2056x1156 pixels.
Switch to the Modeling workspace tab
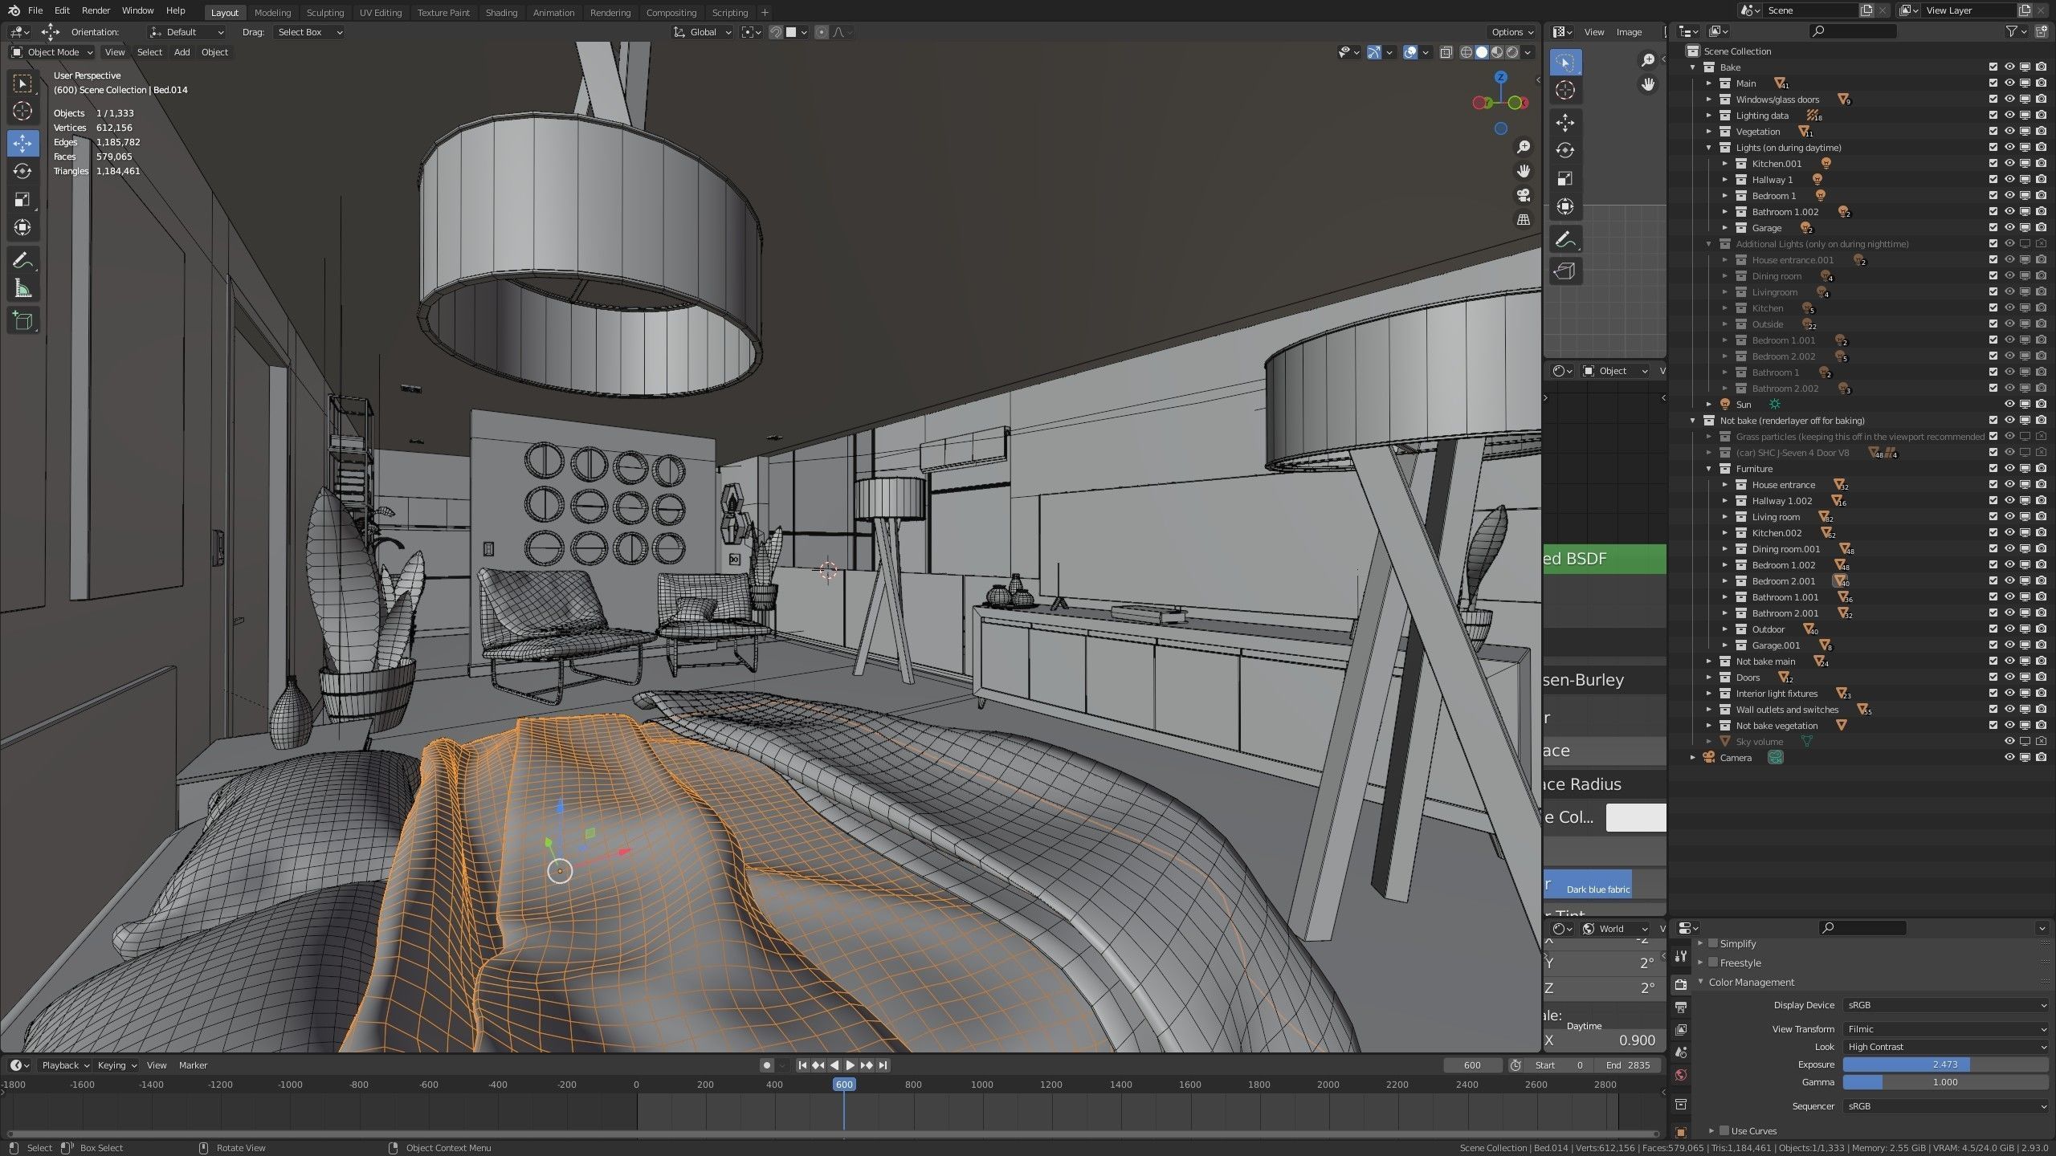tap(272, 13)
